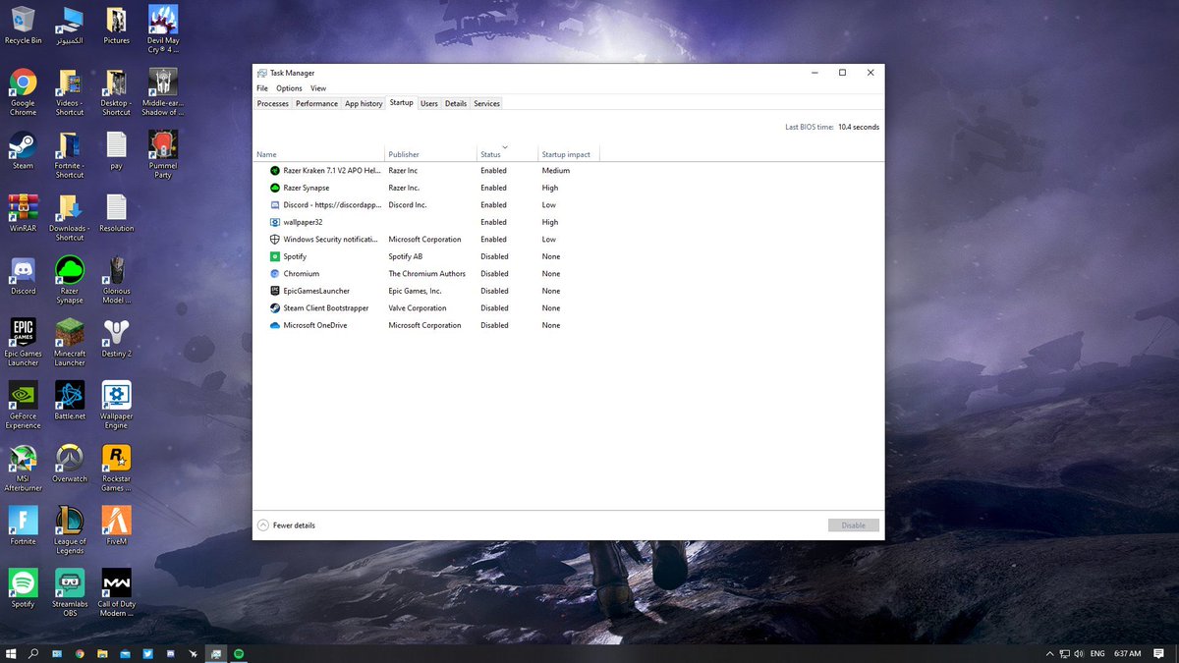
Task: Switch to the Performance tab
Action: click(316, 103)
